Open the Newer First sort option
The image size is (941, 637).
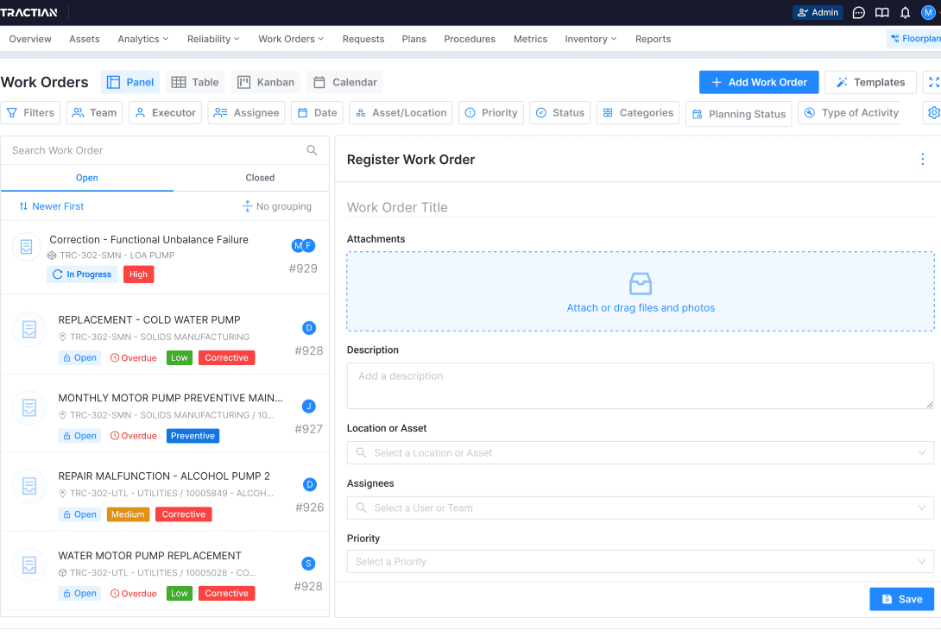tap(52, 206)
